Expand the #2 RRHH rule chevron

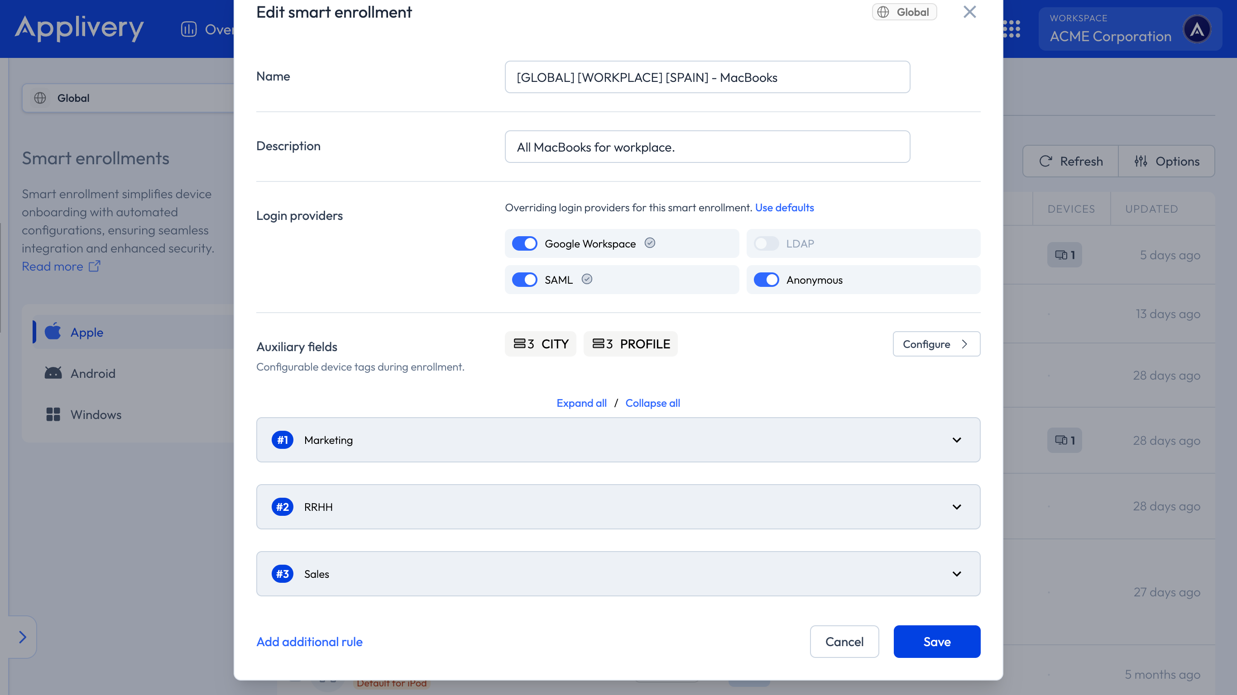click(956, 507)
